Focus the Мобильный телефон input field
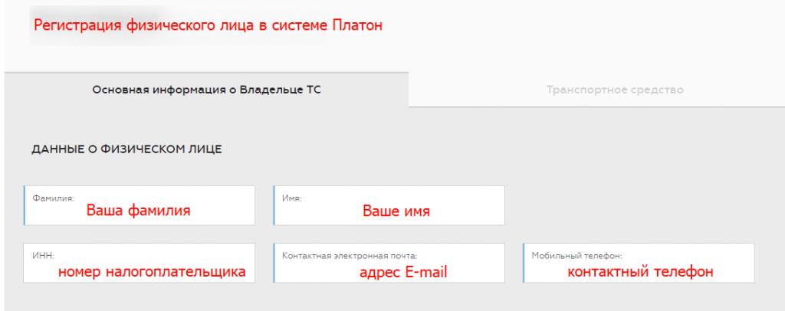 (639, 263)
